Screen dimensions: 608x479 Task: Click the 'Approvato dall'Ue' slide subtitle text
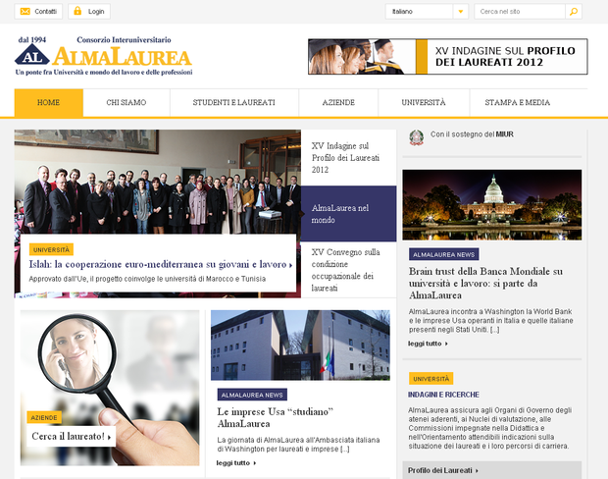(147, 279)
